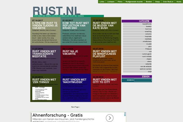Open article Rust vinden met transcedente meditatie
Viewport: 183px width, 122px height.
[44, 54]
